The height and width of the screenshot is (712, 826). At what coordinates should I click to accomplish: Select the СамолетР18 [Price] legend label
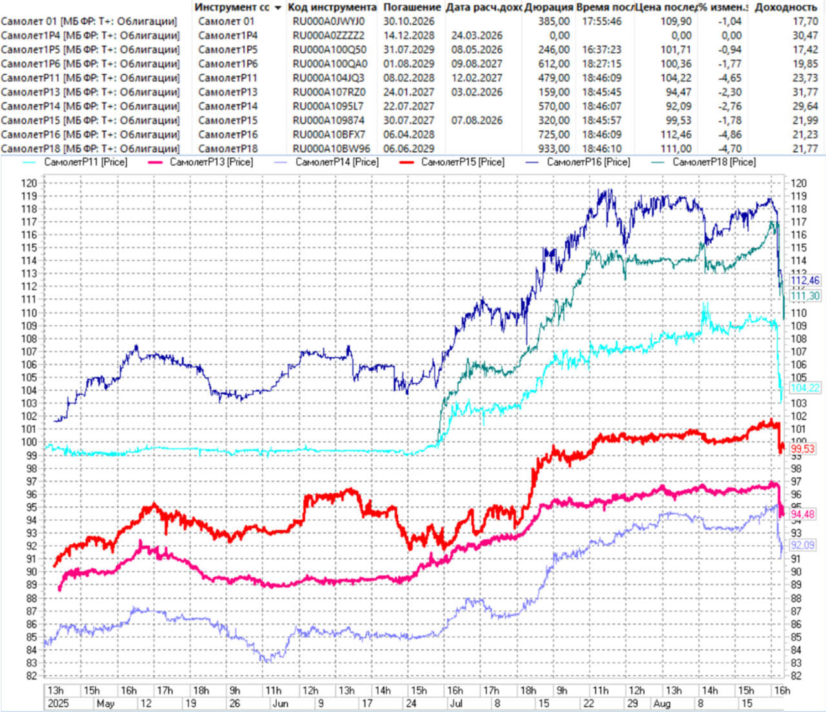(714, 162)
